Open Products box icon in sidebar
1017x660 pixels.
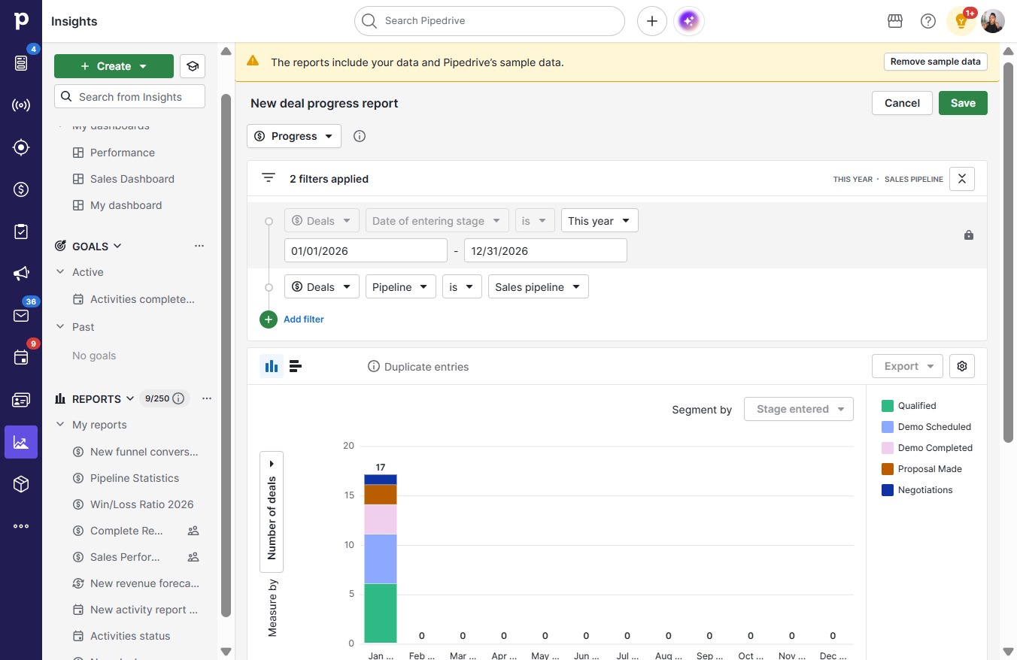pyautogui.click(x=21, y=484)
